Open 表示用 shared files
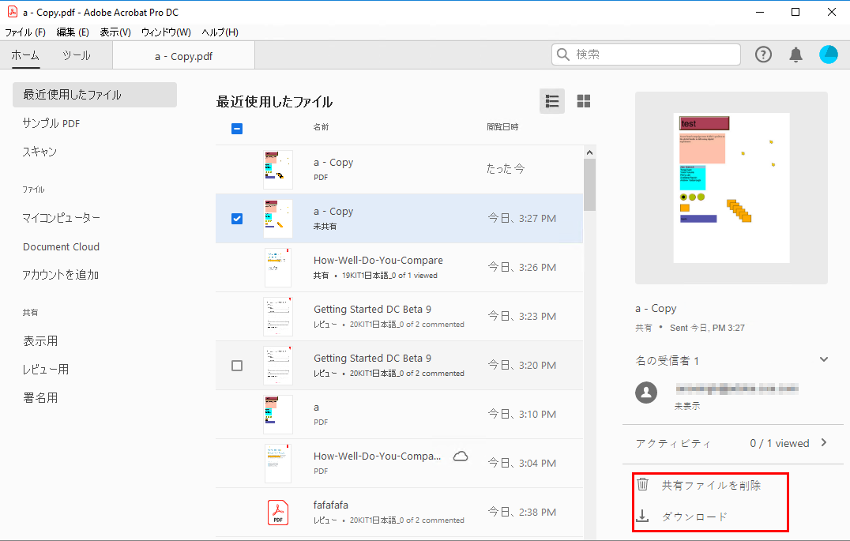This screenshot has width=850, height=541. [x=40, y=341]
